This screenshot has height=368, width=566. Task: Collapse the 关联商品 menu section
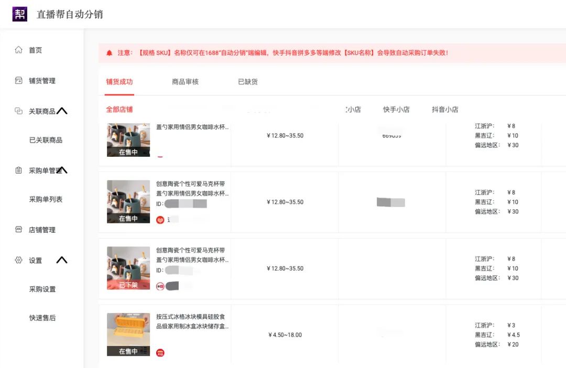[x=62, y=111]
